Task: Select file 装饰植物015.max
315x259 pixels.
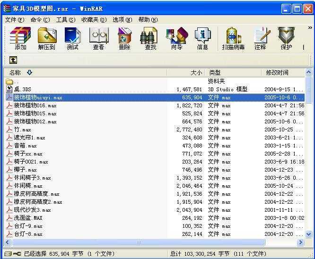Action: coord(35,113)
